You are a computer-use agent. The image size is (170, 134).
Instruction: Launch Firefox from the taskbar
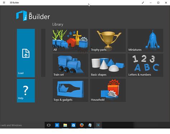[x=81, y=125]
